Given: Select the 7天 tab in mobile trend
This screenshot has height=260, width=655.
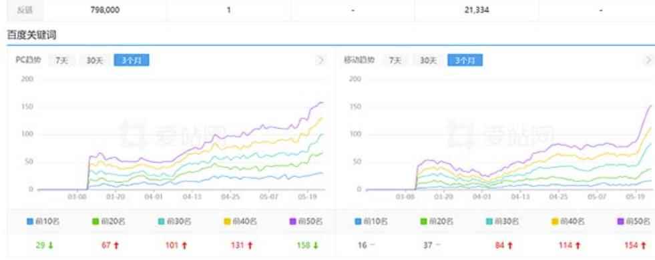Looking at the screenshot, I should click(x=395, y=61).
